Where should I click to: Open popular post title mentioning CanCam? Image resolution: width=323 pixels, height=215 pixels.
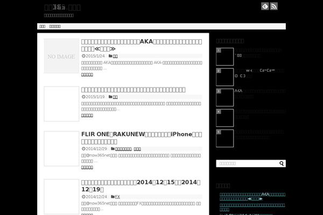coord(259,73)
